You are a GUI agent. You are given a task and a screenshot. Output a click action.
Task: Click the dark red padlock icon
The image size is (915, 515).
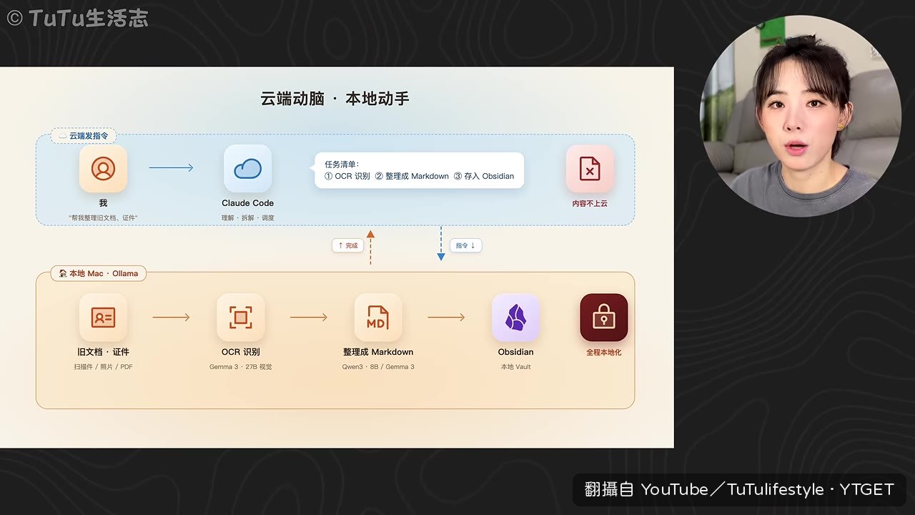point(604,318)
